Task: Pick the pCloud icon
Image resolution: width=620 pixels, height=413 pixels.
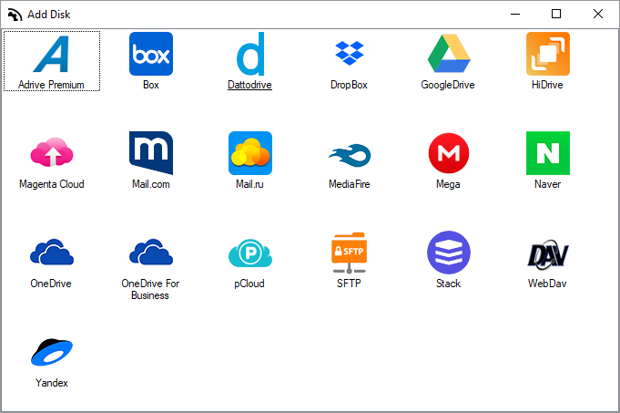Action: tap(250, 253)
